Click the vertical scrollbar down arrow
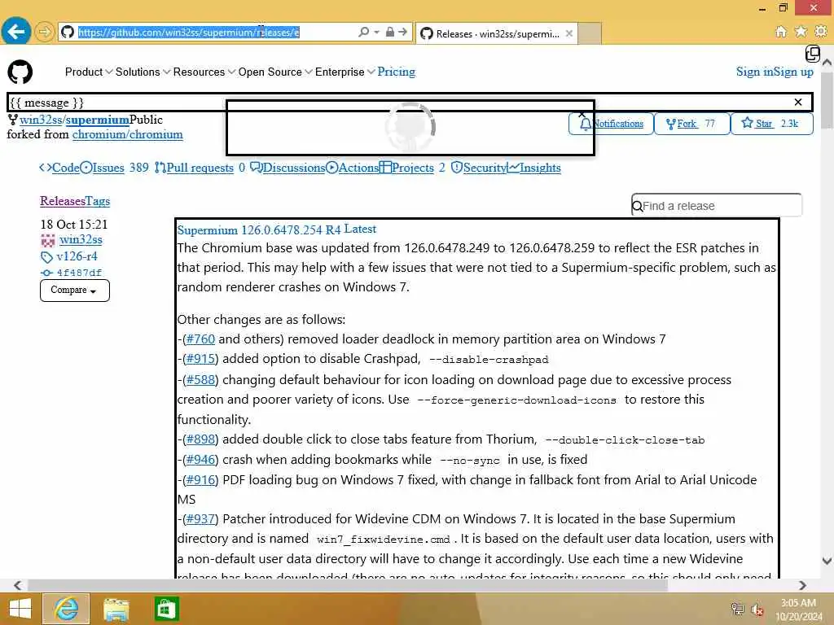Image resolution: width=834 pixels, height=625 pixels. [x=827, y=561]
